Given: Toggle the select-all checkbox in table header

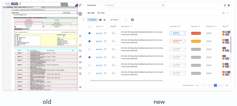Looking at the screenshot, I should [x=90, y=27].
